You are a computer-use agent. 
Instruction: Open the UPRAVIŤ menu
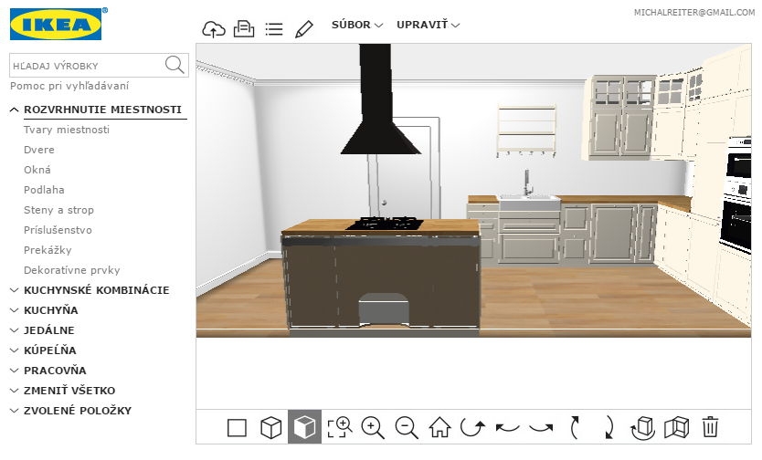click(x=428, y=25)
